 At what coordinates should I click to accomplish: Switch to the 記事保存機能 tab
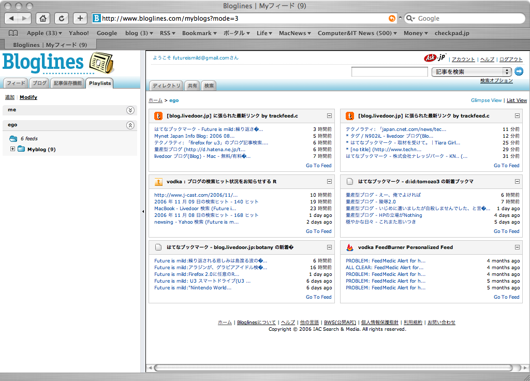[x=68, y=83]
